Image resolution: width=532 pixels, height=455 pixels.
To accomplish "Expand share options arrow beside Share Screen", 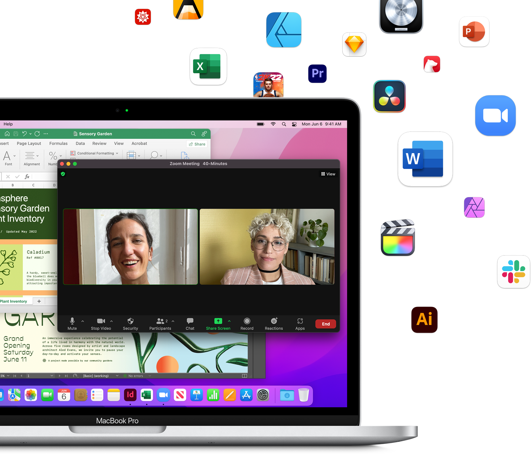I will tap(229, 321).
